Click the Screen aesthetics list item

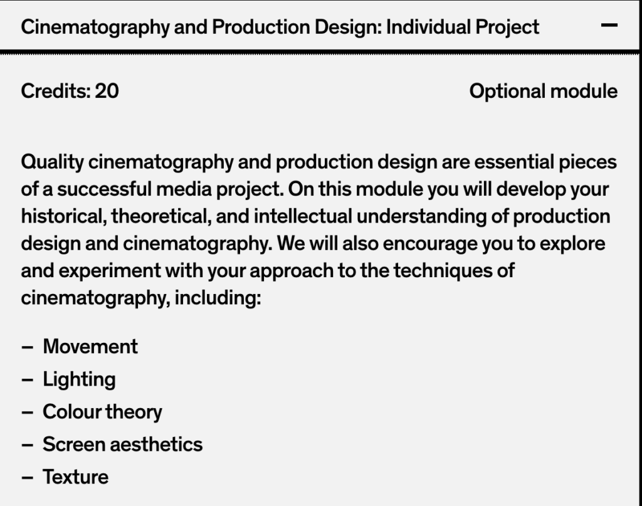click(123, 444)
